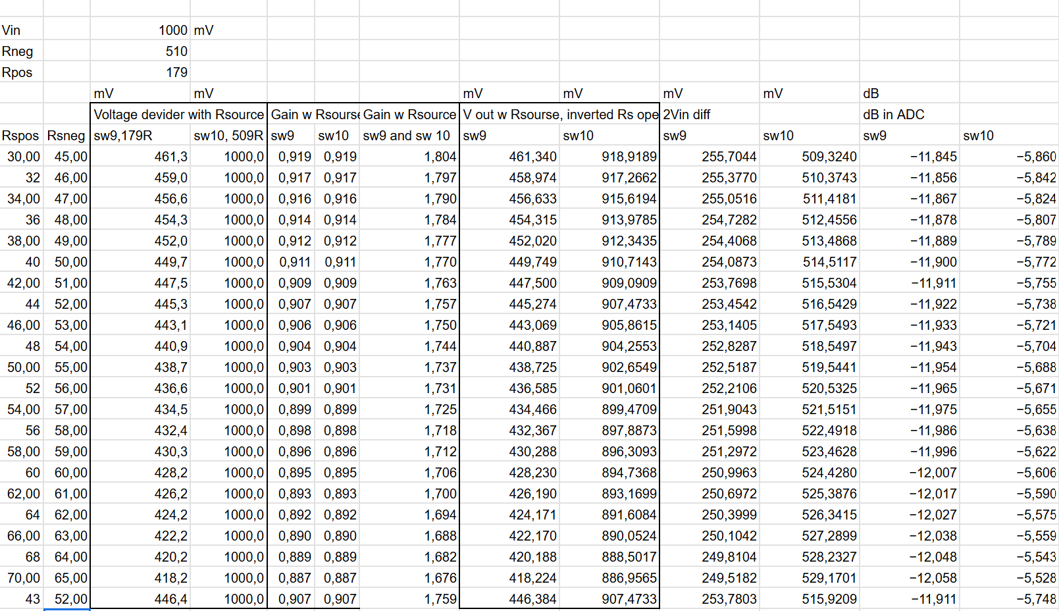Select the Rspos column header cell
Screen dimensions: 1059x611
tap(22, 136)
